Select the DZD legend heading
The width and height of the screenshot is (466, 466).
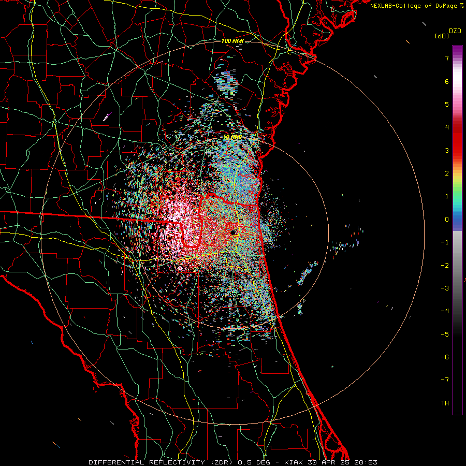coord(455,31)
